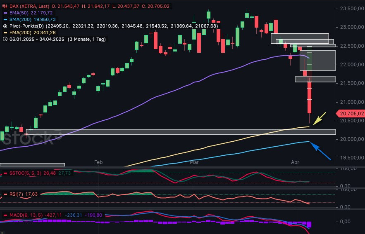
Task: Click the Pivot-Punkte circle icon
Action: (x=5, y=26)
